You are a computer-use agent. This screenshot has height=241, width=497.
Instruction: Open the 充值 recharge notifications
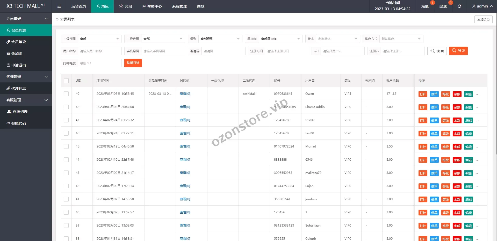(425, 6)
